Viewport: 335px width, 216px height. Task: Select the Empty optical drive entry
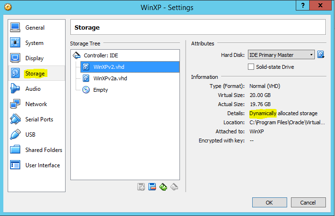pyautogui.click(x=130, y=90)
